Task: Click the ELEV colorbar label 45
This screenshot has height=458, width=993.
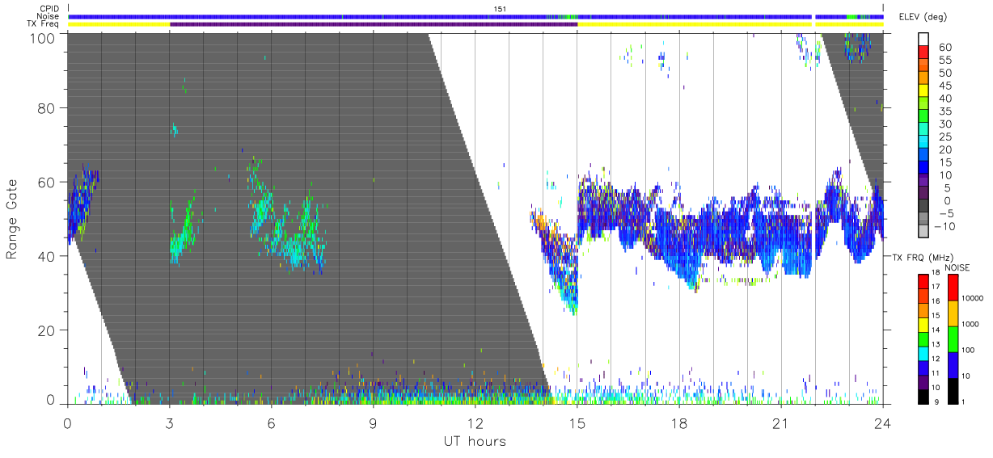Action: tap(944, 86)
